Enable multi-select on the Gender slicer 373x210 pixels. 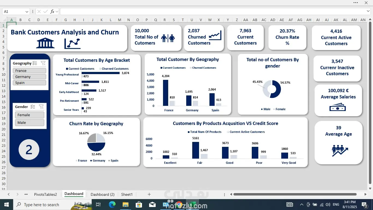[33, 107]
